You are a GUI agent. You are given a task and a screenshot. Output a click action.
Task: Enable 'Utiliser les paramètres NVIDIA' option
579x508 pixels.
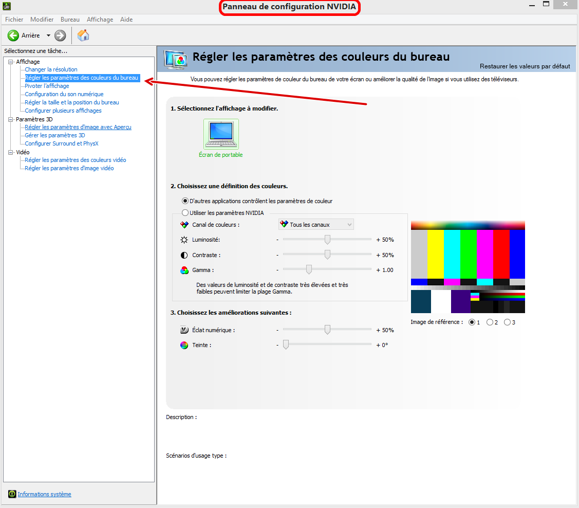pyautogui.click(x=185, y=213)
